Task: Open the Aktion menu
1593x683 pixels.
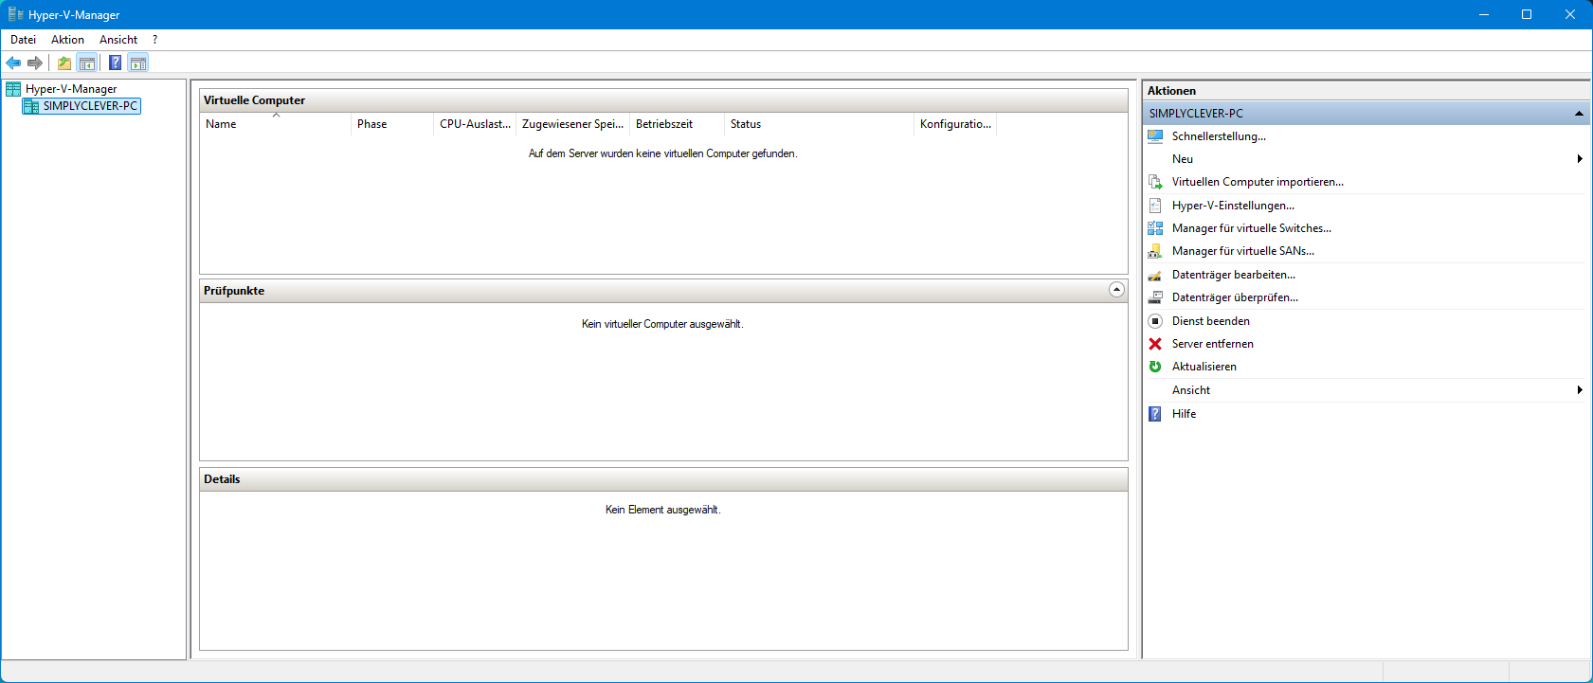Action: (x=67, y=40)
